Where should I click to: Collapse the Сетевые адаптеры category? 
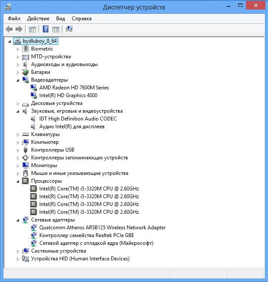[18, 220]
